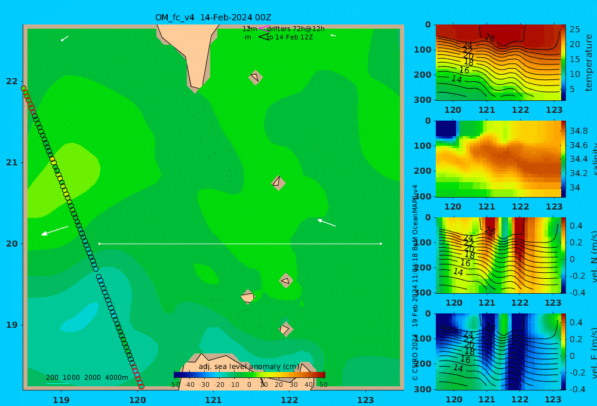
Task: Click the bottom red-outlined track circle near 120E
Action: 141,386
